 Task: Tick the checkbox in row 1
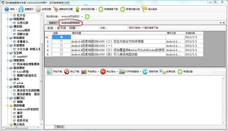[61, 37]
